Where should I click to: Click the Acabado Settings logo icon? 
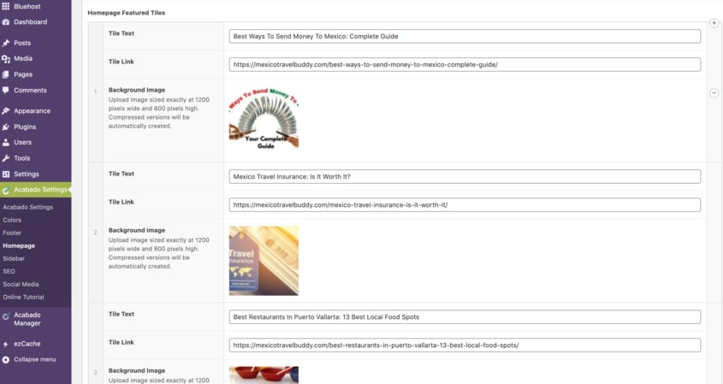[x=5, y=190]
